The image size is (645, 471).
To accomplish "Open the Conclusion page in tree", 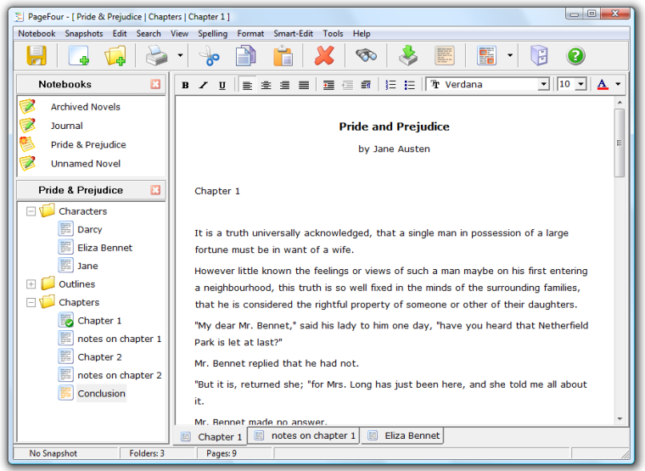I will (x=101, y=394).
